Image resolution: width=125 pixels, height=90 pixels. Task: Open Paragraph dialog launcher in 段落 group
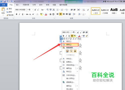click(89, 18)
